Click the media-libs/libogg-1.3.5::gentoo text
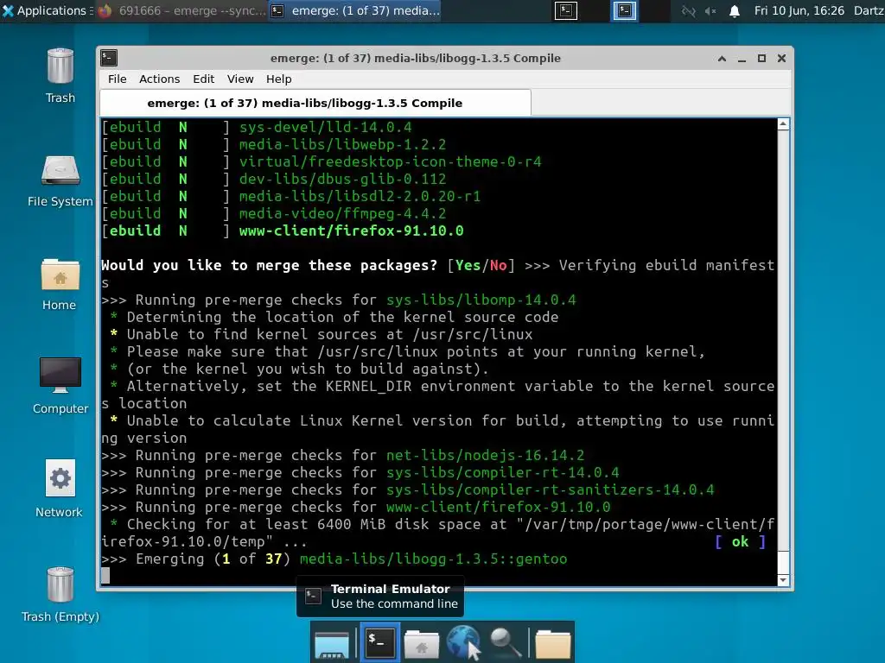 tap(434, 559)
